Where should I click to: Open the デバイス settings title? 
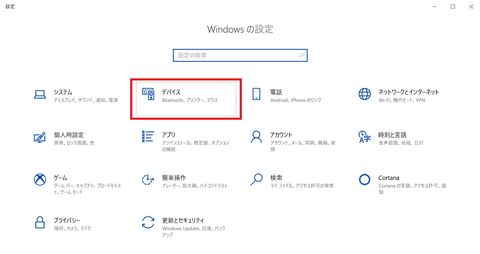click(171, 92)
